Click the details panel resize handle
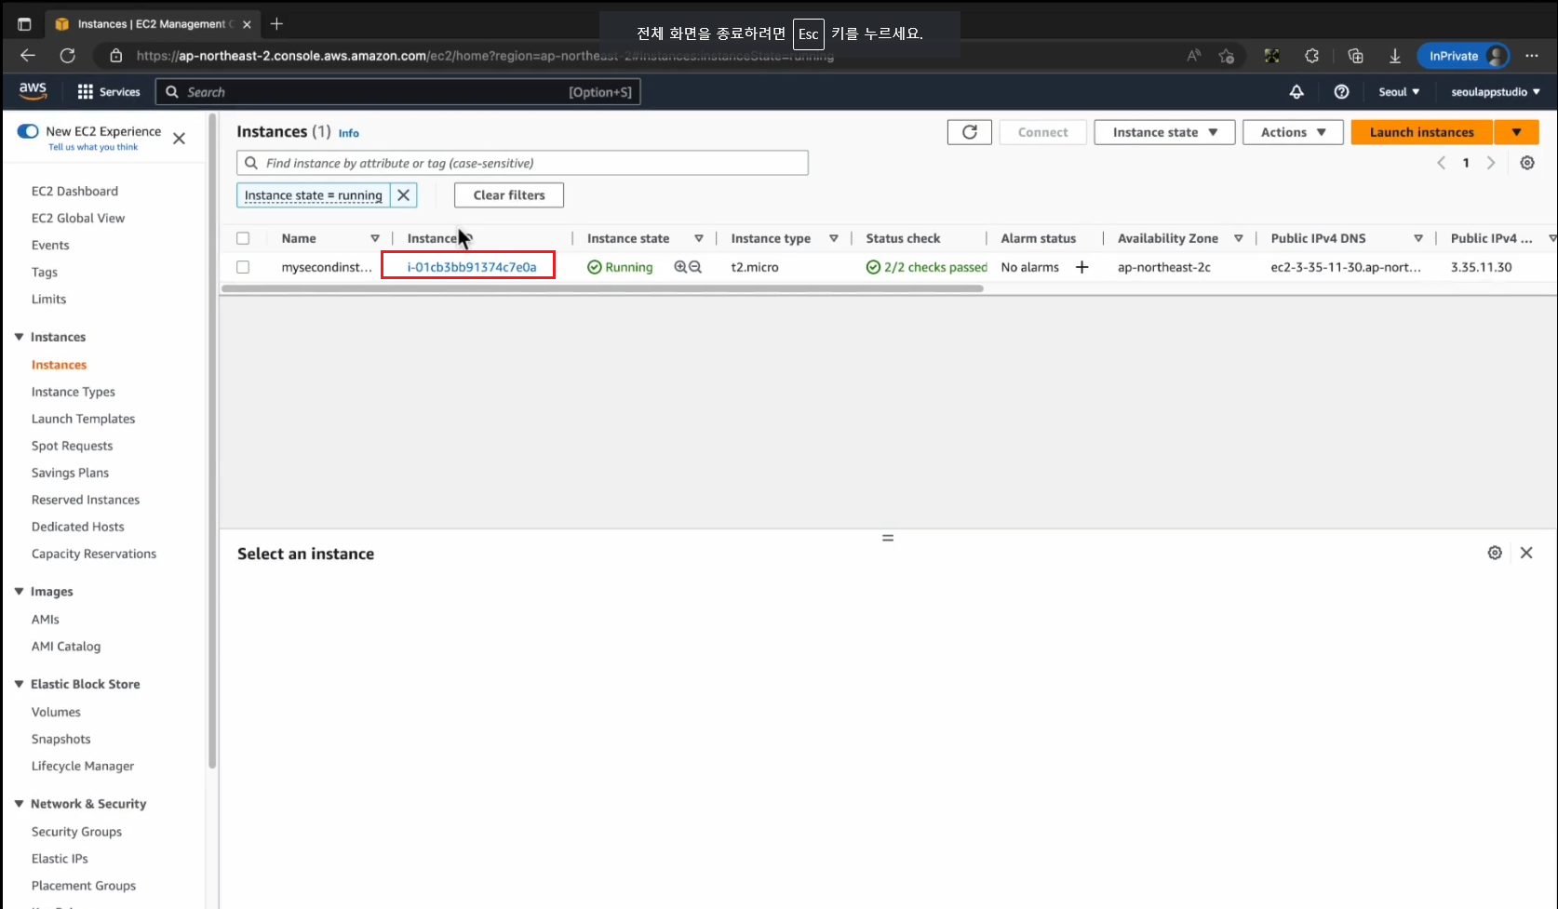 coord(888,538)
